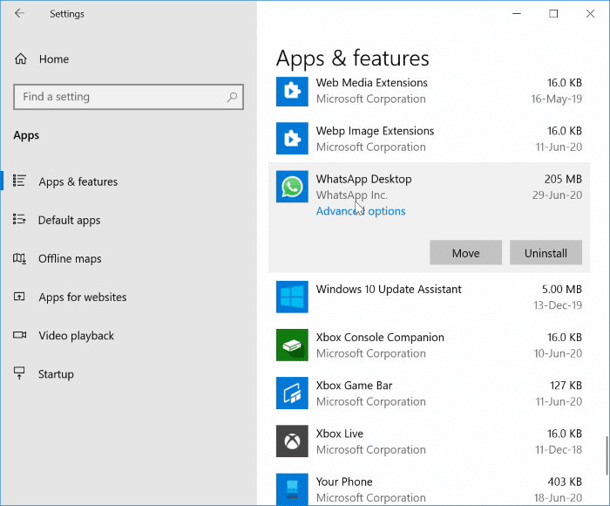Open Apps for websites page
This screenshot has height=506, width=610.
click(x=128, y=297)
